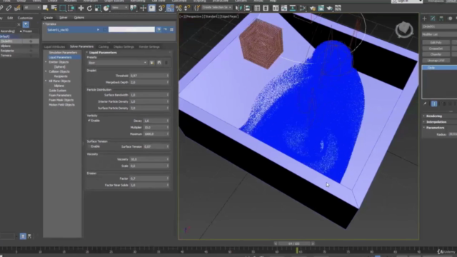Toggle the Angle Snap tool
This screenshot has width=457, height=257.
[170, 8]
